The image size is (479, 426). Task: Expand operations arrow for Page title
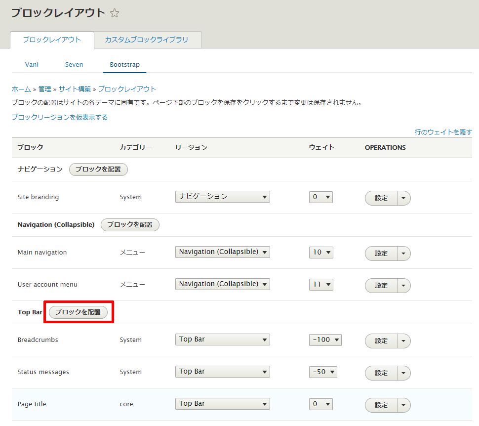[x=404, y=405]
